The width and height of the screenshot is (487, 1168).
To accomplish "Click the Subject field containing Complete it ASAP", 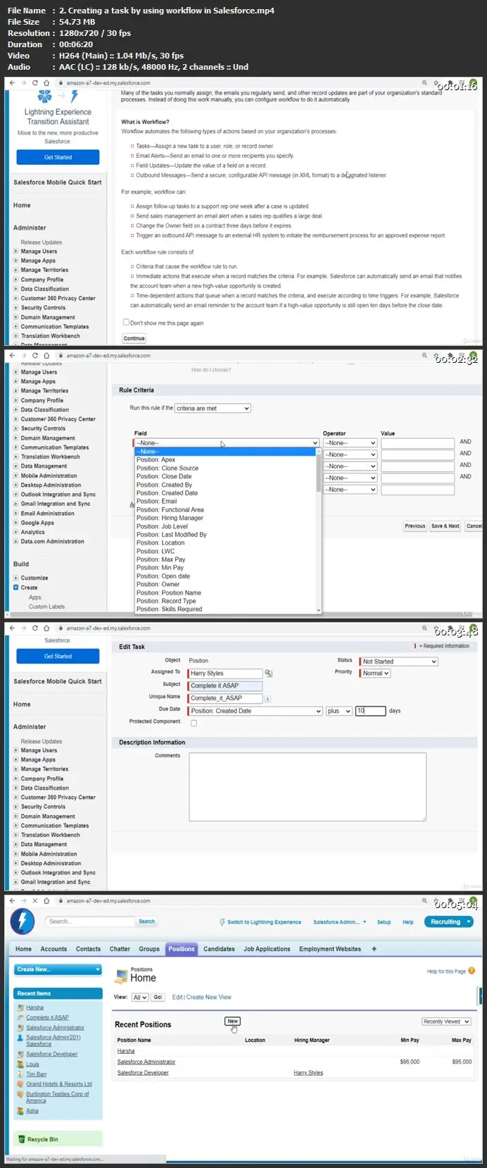I will coord(225,686).
